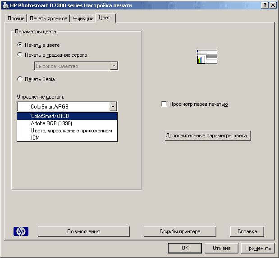
Task: Click the HP logo icon
Action: point(21,231)
